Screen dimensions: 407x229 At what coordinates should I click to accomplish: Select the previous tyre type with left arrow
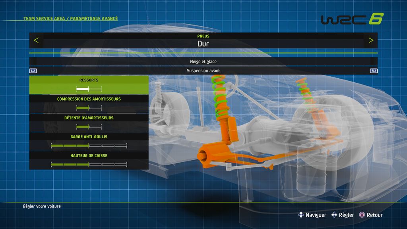(x=36, y=40)
